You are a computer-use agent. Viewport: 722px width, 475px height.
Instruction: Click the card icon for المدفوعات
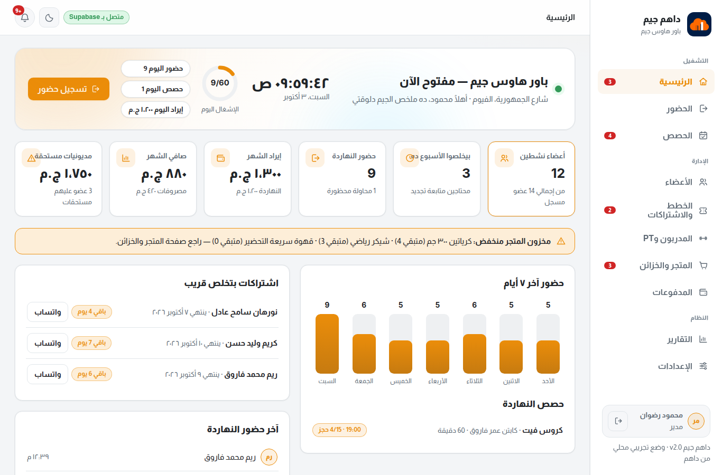(x=703, y=292)
